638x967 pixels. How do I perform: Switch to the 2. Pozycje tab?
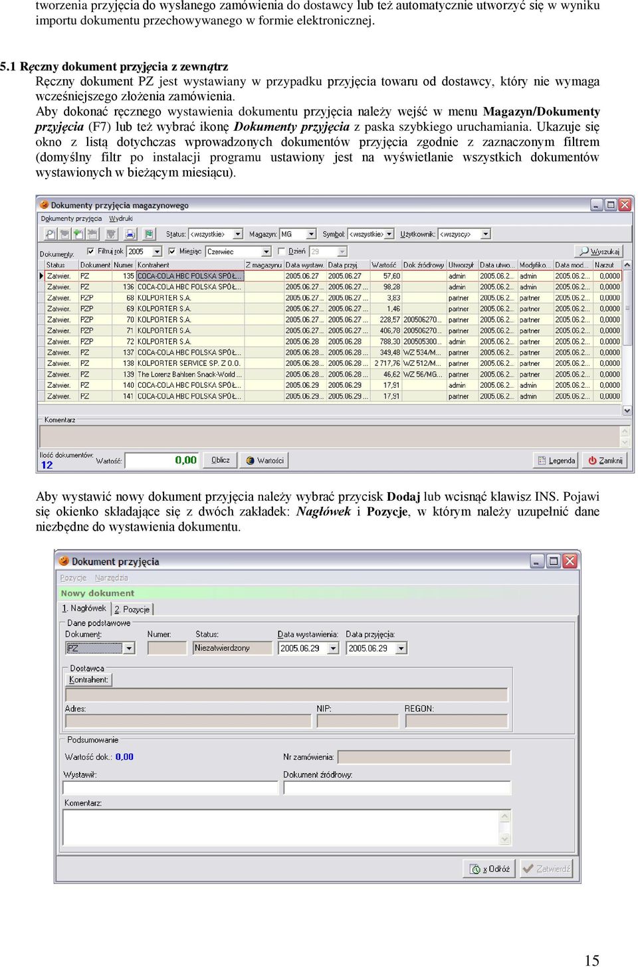(132, 609)
